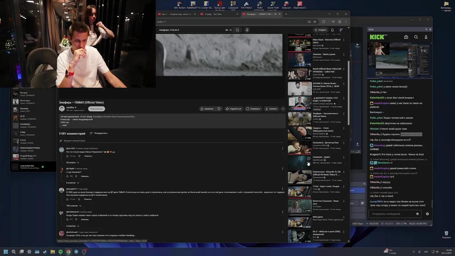
Task: Open Telegram from the taskbar
Action: pyautogui.click(x=76, y=252)
